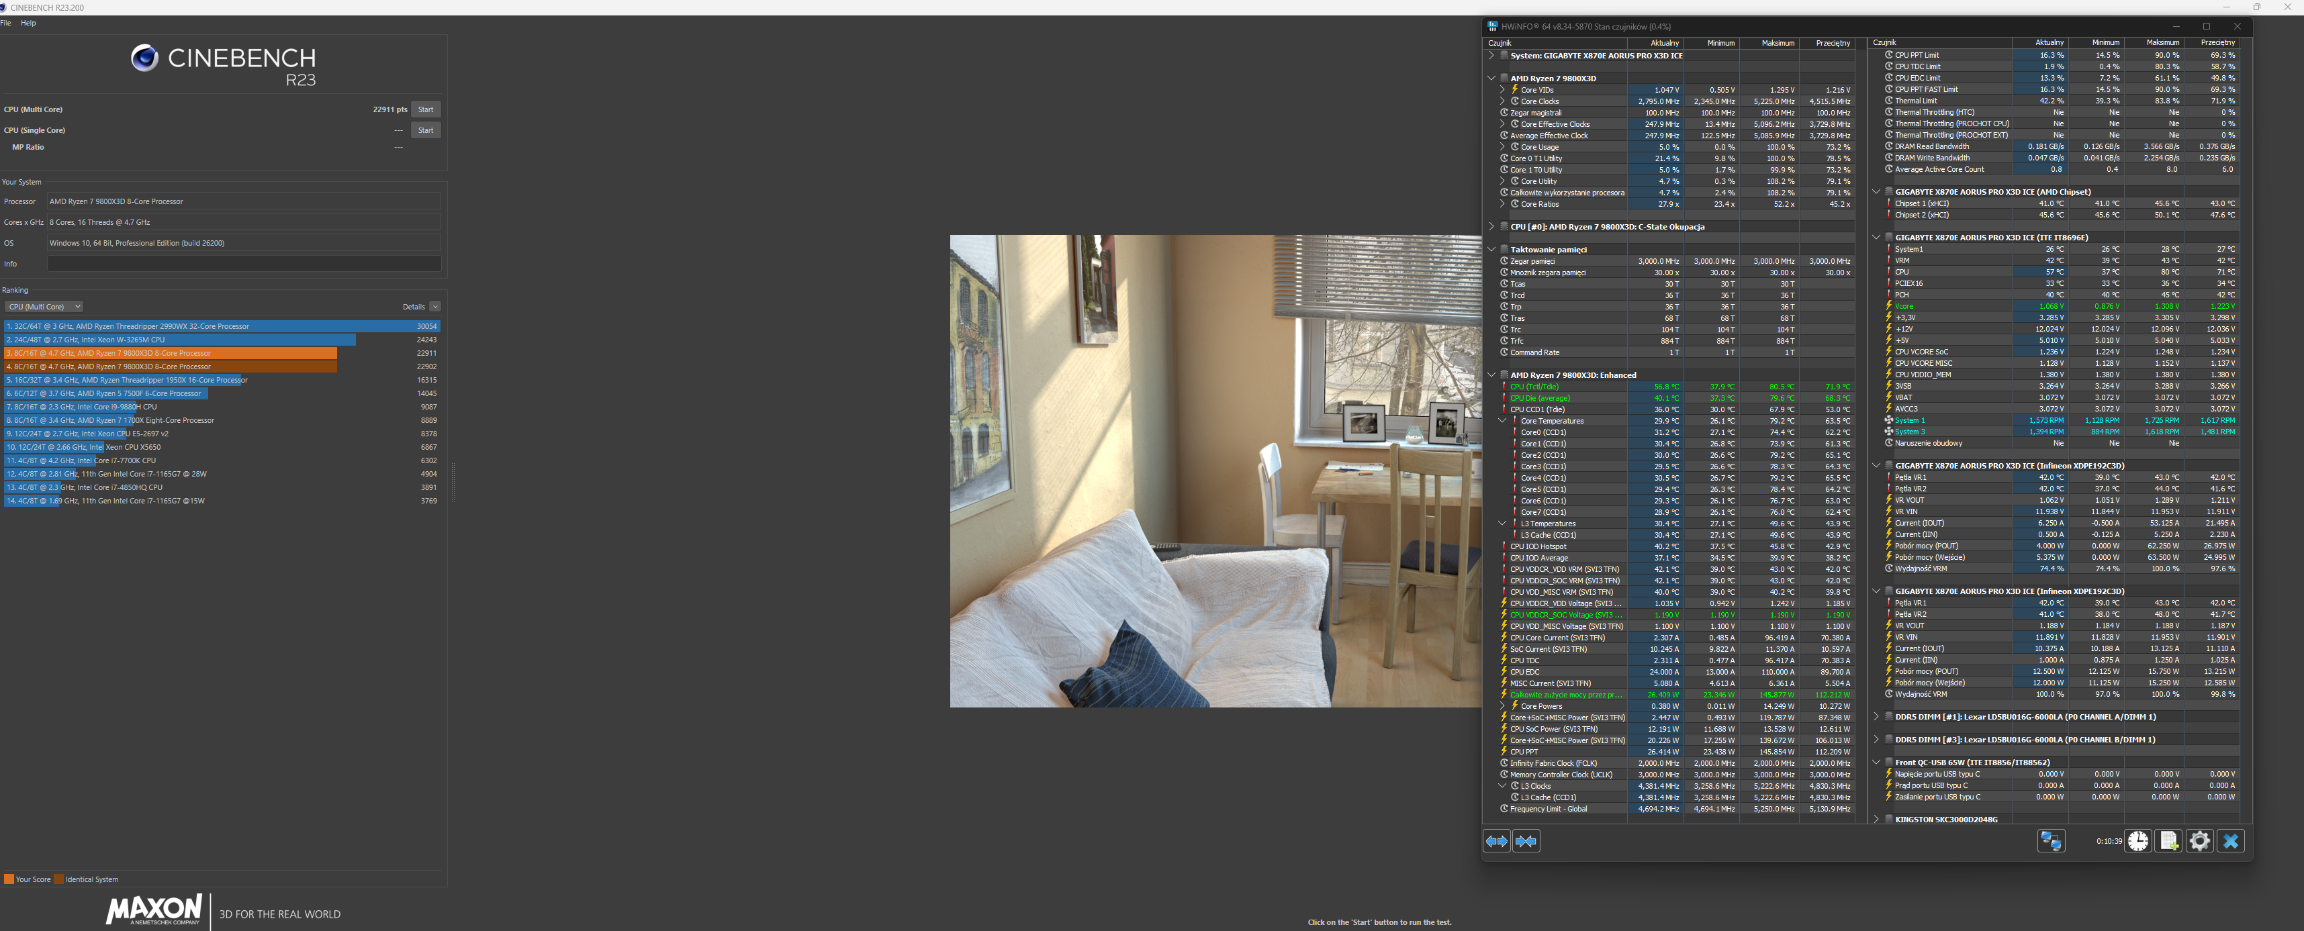Click the Cinebench logo icon
Viewport: 2304px width, 931px height.
tap(144, 58)
